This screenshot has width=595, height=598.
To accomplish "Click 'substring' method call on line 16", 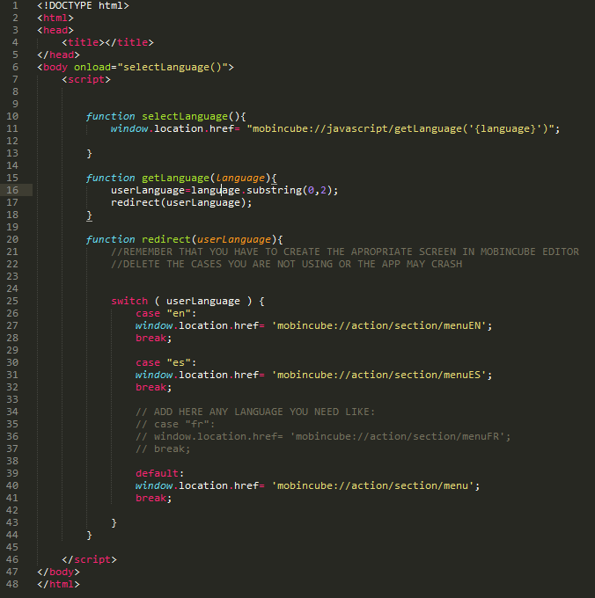I will coord(274,190).
